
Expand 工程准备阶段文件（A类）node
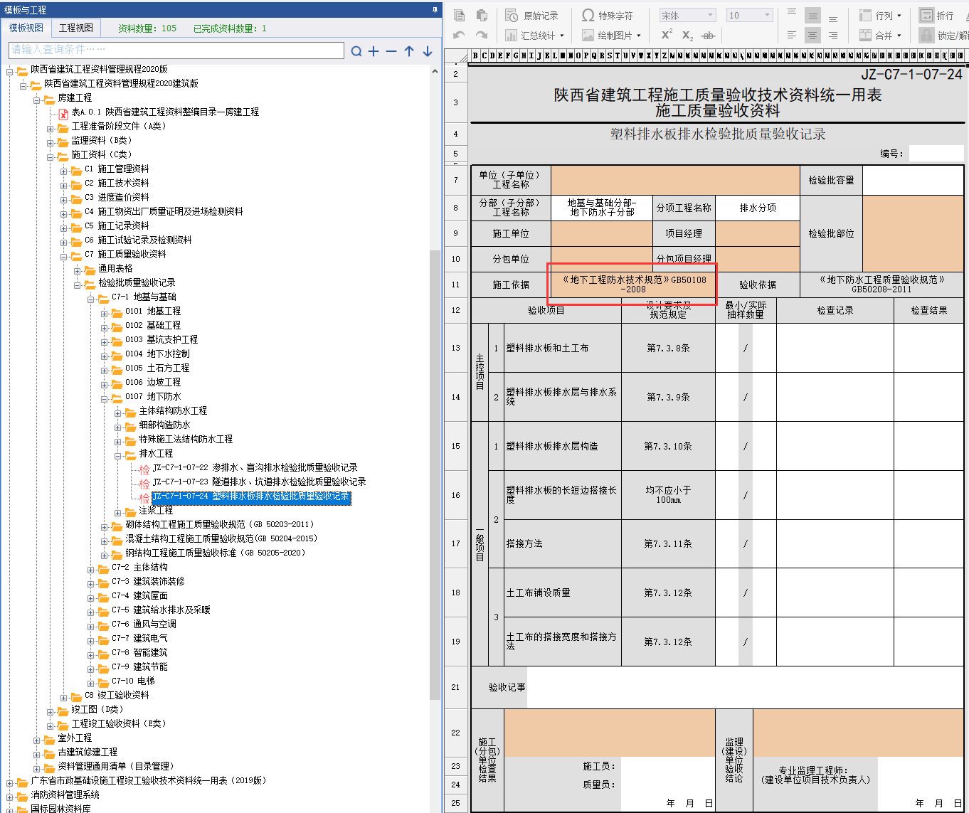(51, 129)
